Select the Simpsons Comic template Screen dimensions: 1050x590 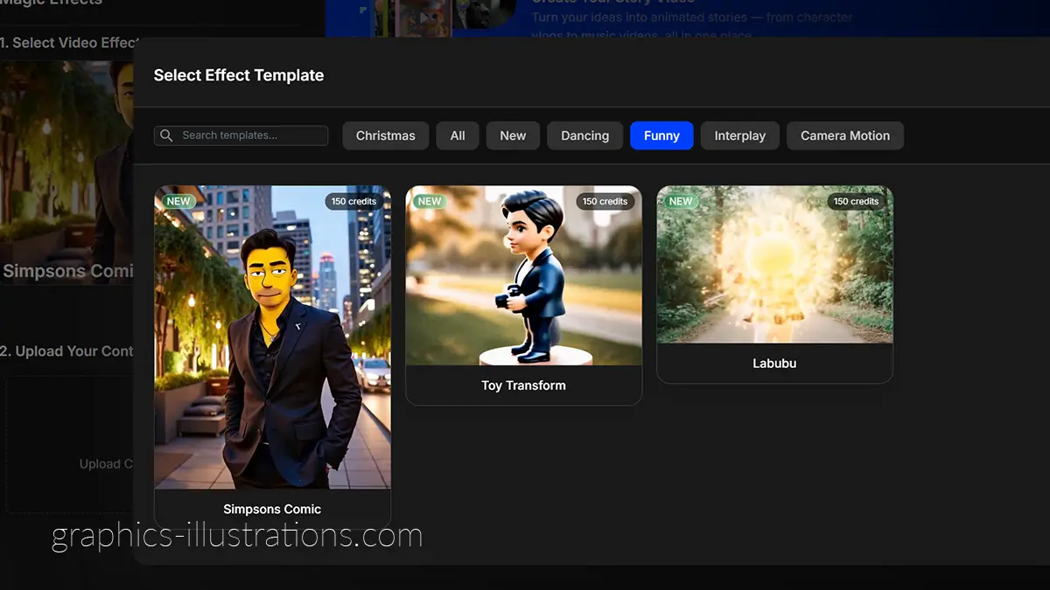coord(271,341)
